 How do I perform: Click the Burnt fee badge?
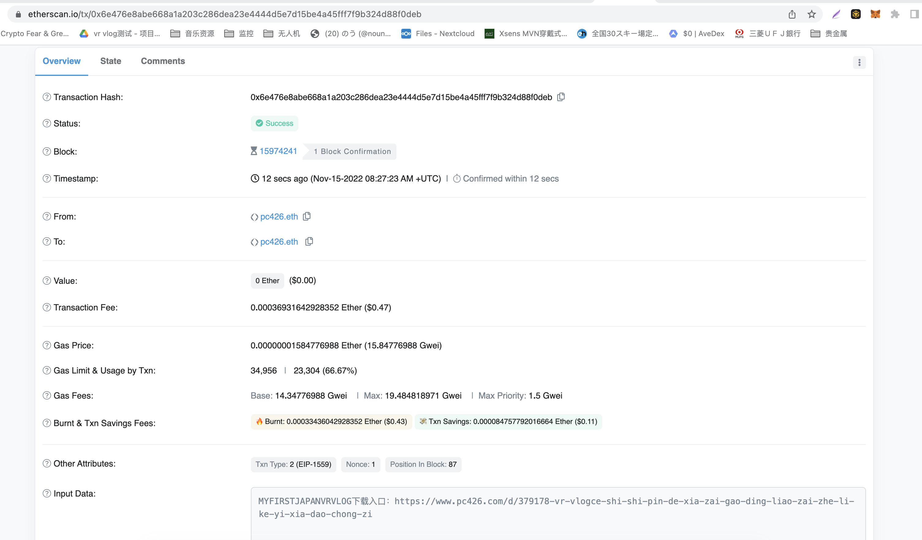(331, 422)
